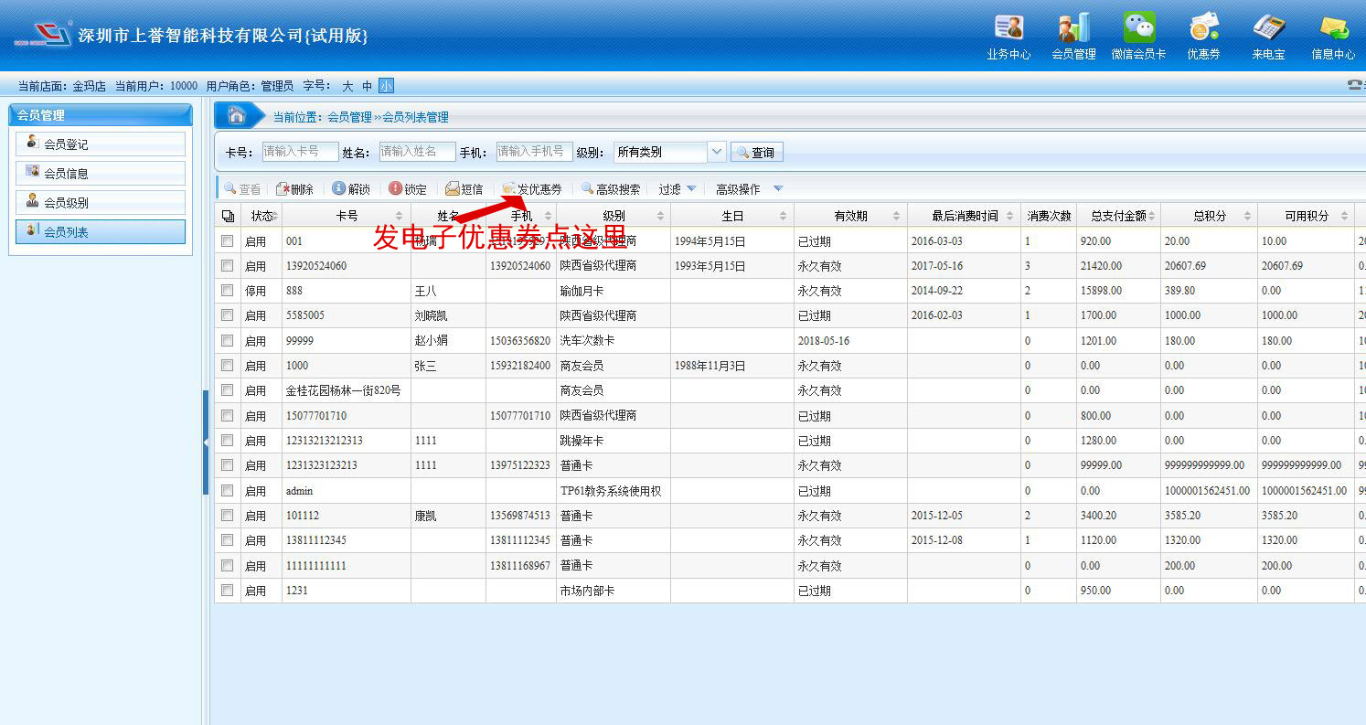Check the row with card number 888
1366x725 pixels.
click(227, 291)
